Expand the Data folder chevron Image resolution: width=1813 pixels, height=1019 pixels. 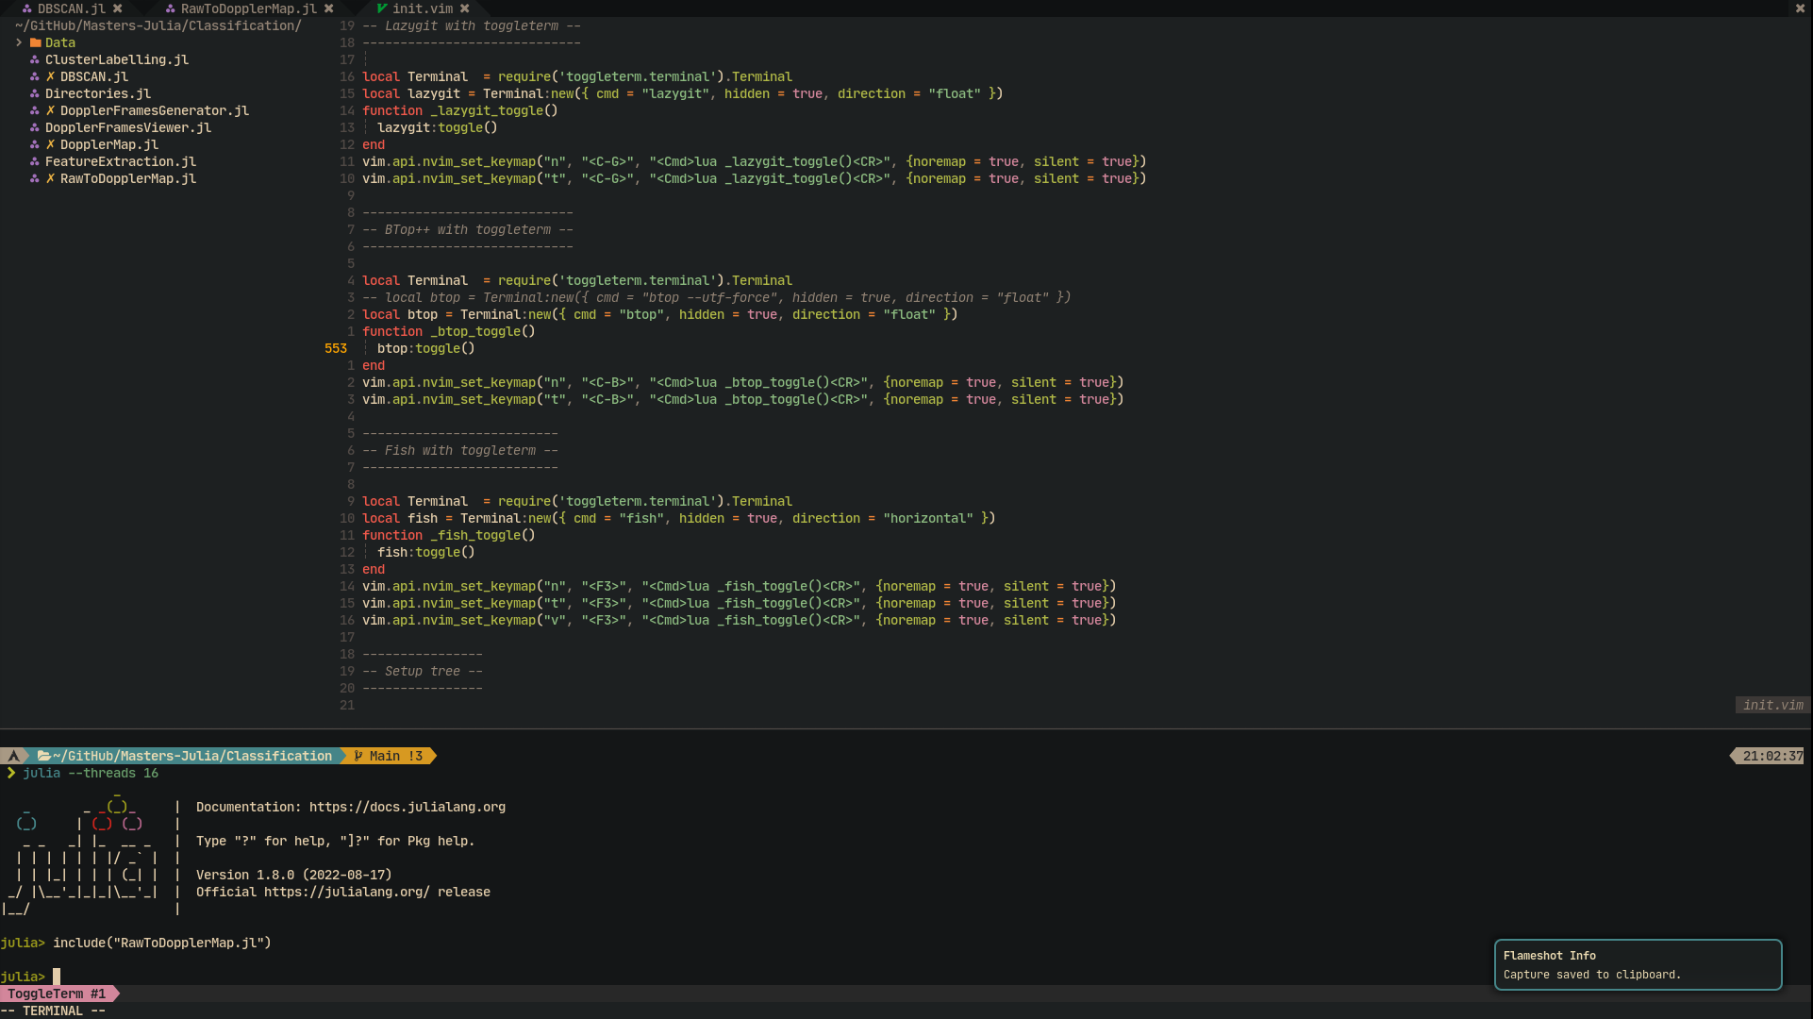click(19, 42)
